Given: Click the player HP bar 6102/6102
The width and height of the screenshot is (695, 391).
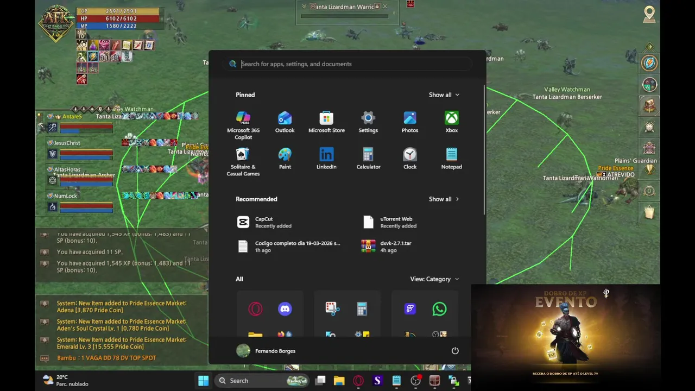Looking at the screenshot, I should click(x=119, y=18).
